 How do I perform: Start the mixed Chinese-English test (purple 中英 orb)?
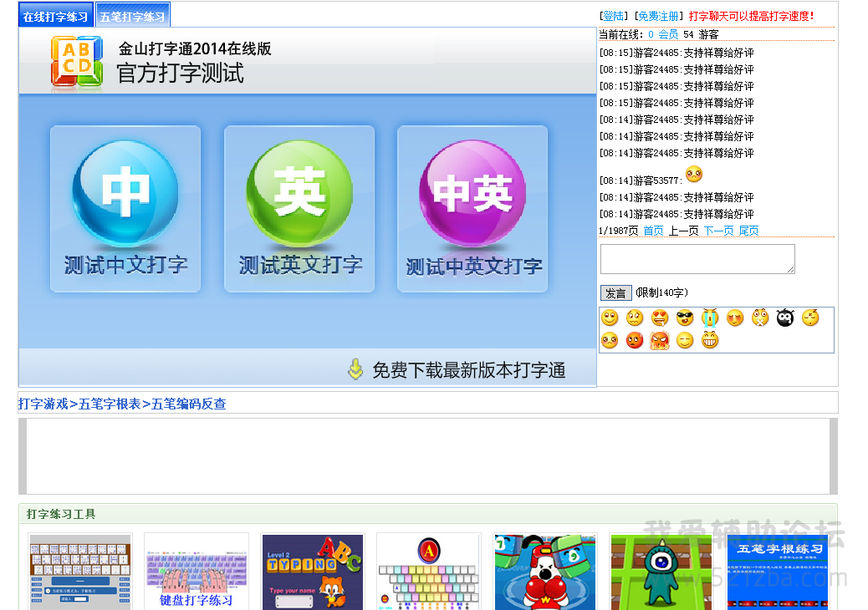(472, 192)
